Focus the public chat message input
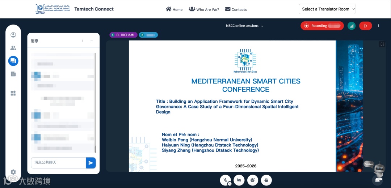The image size is (391, 188). (59, 163)
